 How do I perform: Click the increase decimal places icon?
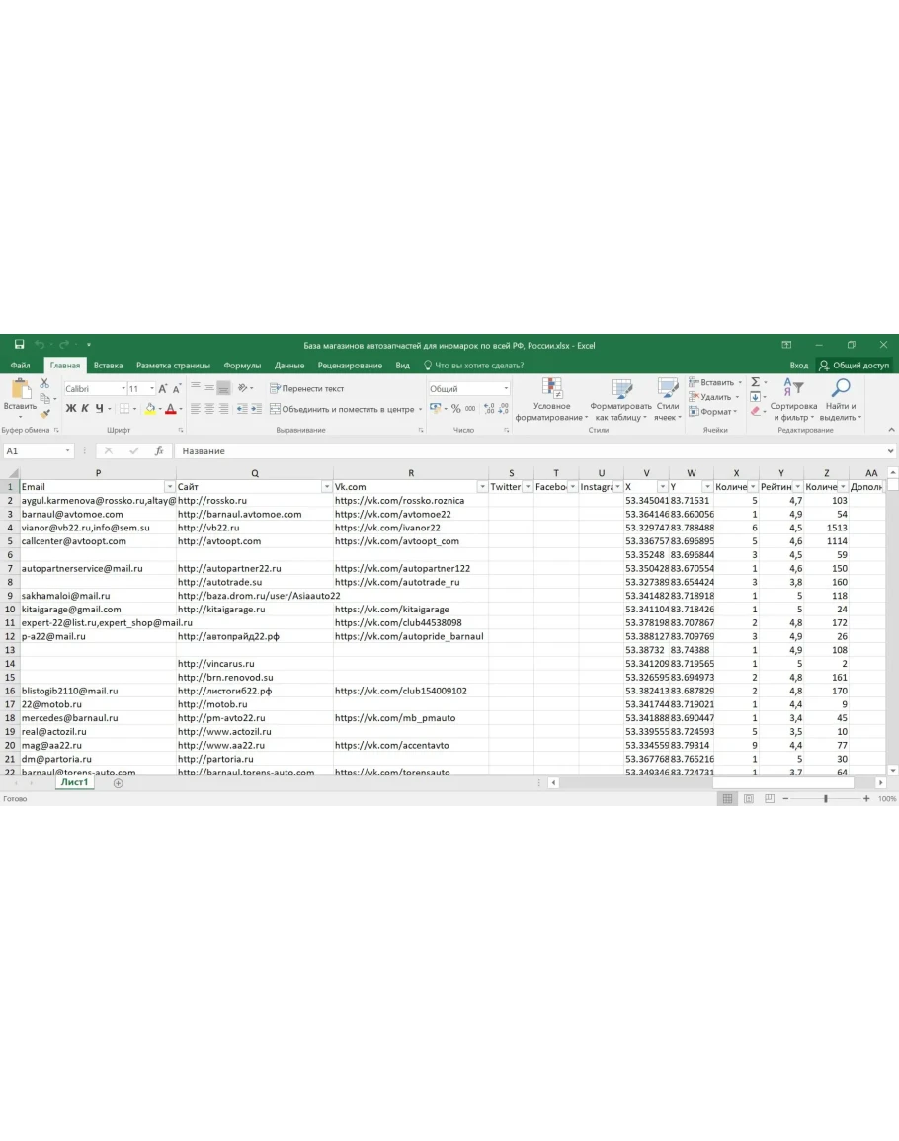pyautogui.click(x=488, y=409)
